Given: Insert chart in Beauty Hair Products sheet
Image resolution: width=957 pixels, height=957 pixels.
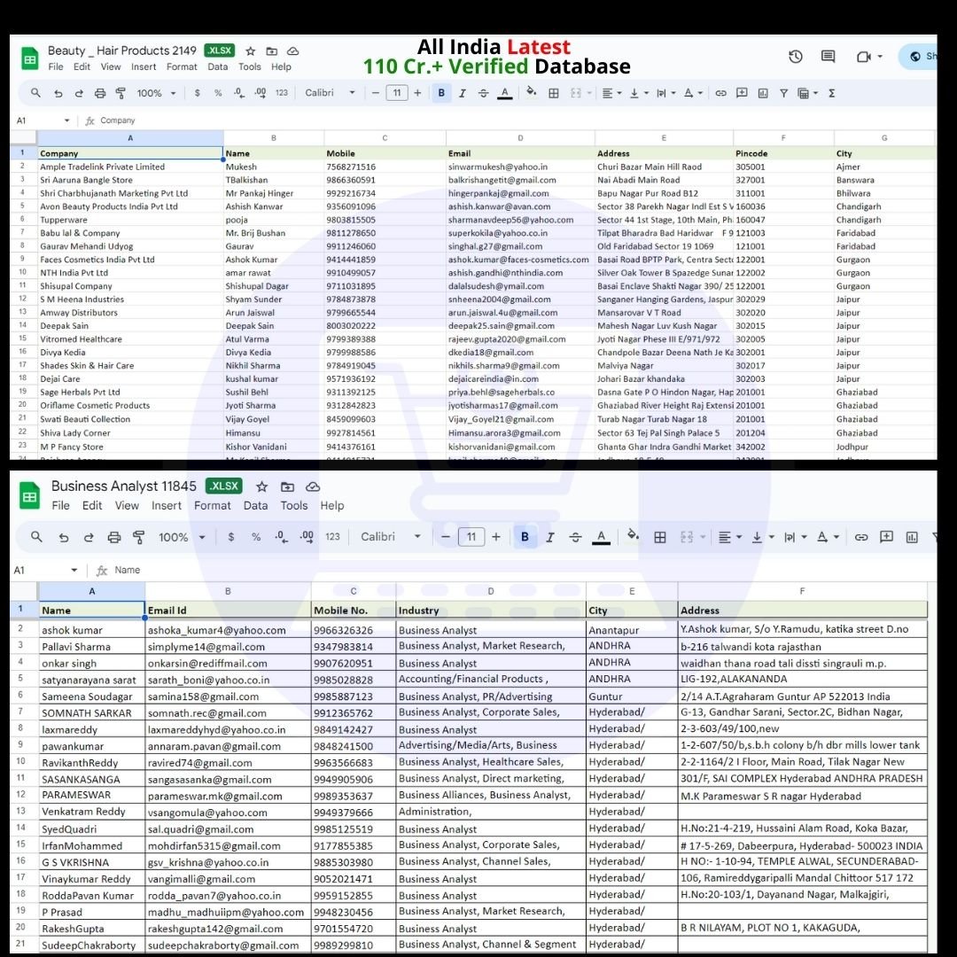Looking at the screenshot, I should 763,93.
